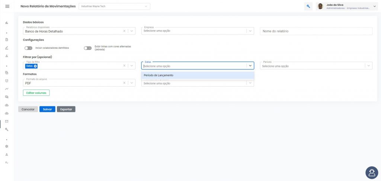This screenshot has width=381, height=181.
Task: Click the Editar colunas button
Action: point(36,93)
